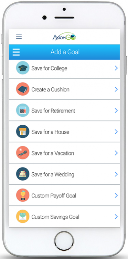Select the Save for a Vacation label
This screenshot has width=128, height=259.
tap(53, 153)
